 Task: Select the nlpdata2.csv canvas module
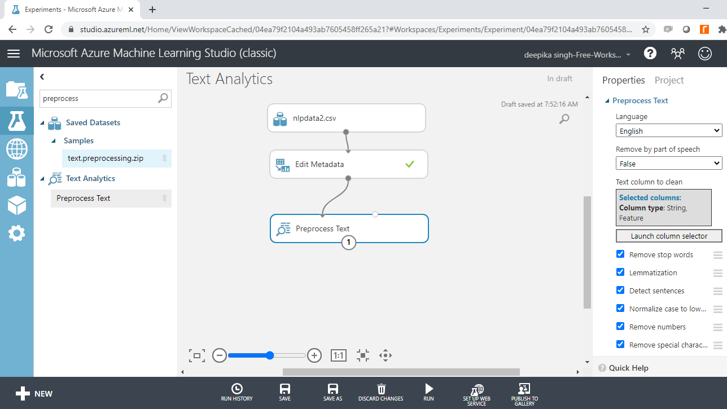click(346, 118)
